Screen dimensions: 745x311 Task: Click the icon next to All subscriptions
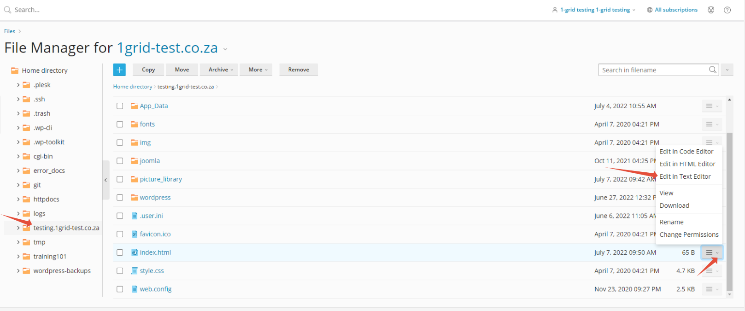click(x=650, y=10)
